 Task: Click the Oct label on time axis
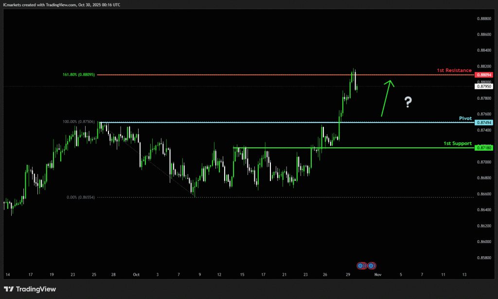[x=136, y=275]
